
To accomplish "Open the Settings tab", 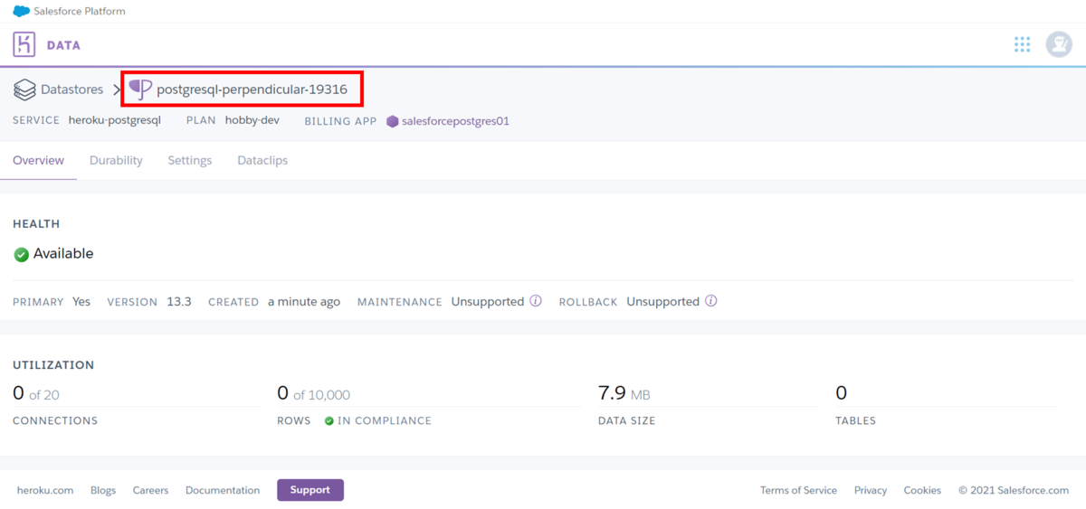I will (x=189, y=160).
